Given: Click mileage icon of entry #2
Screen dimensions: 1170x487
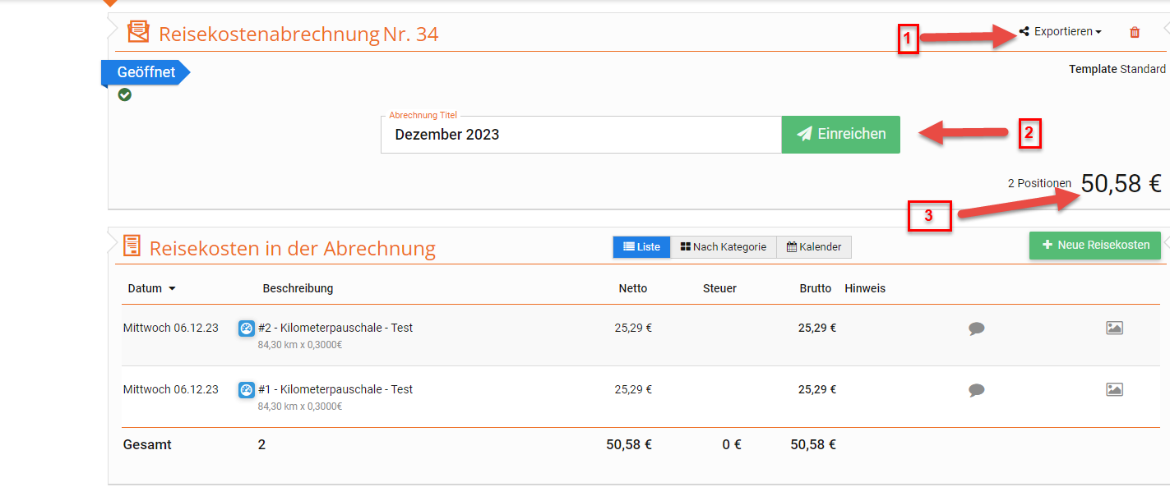Looking at the screenshot, I should tap(246, 328).
